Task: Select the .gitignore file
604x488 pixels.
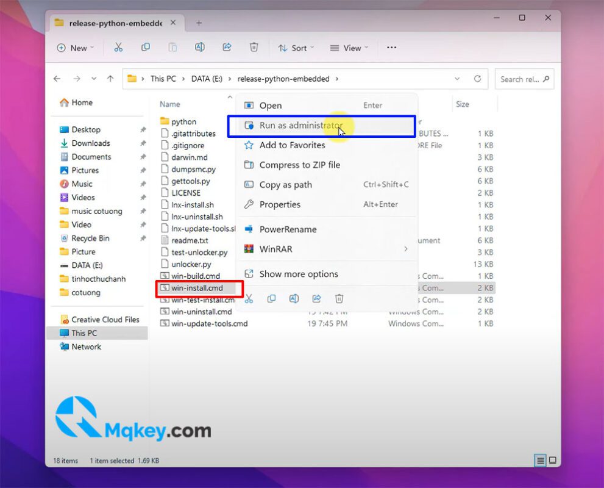Action: click(183, 145)
